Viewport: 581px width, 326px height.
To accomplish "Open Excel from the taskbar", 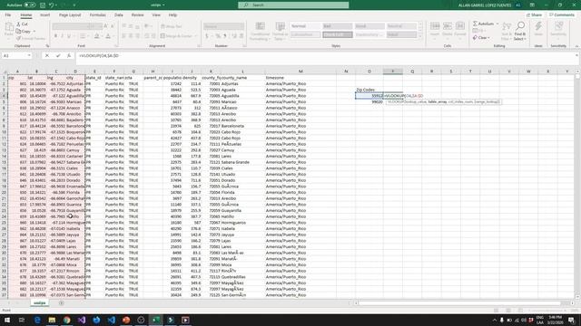I will 155,320.
